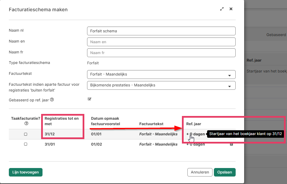Screen dimensions: 287x184
Task: Focus the Naam fr input field
Action: click(161, 53)
